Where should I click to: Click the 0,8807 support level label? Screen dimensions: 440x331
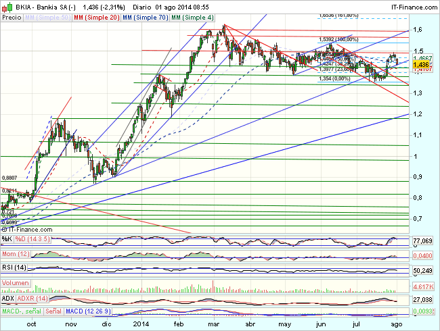tap(9, 178)
